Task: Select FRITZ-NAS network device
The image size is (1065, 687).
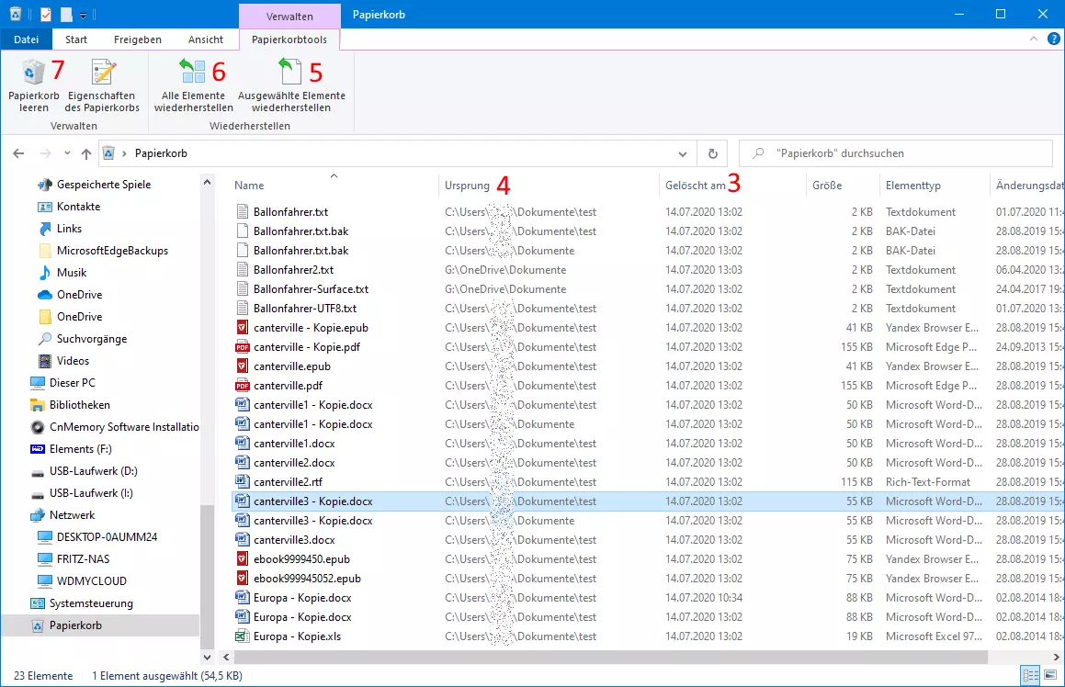Action: 83,559
